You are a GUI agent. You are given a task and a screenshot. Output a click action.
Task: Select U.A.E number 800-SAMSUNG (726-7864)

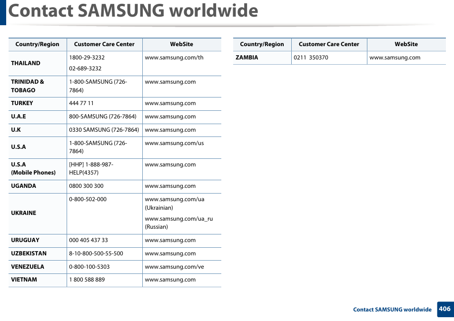pyautogui.click(x=102, y=117)
